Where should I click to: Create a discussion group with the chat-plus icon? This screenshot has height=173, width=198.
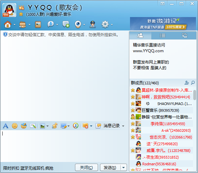tap(66, 24)
